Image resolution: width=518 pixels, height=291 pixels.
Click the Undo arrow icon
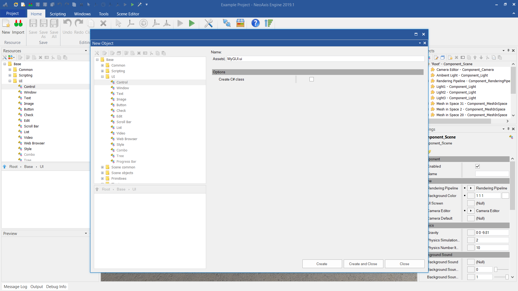[x=67, y=23]
